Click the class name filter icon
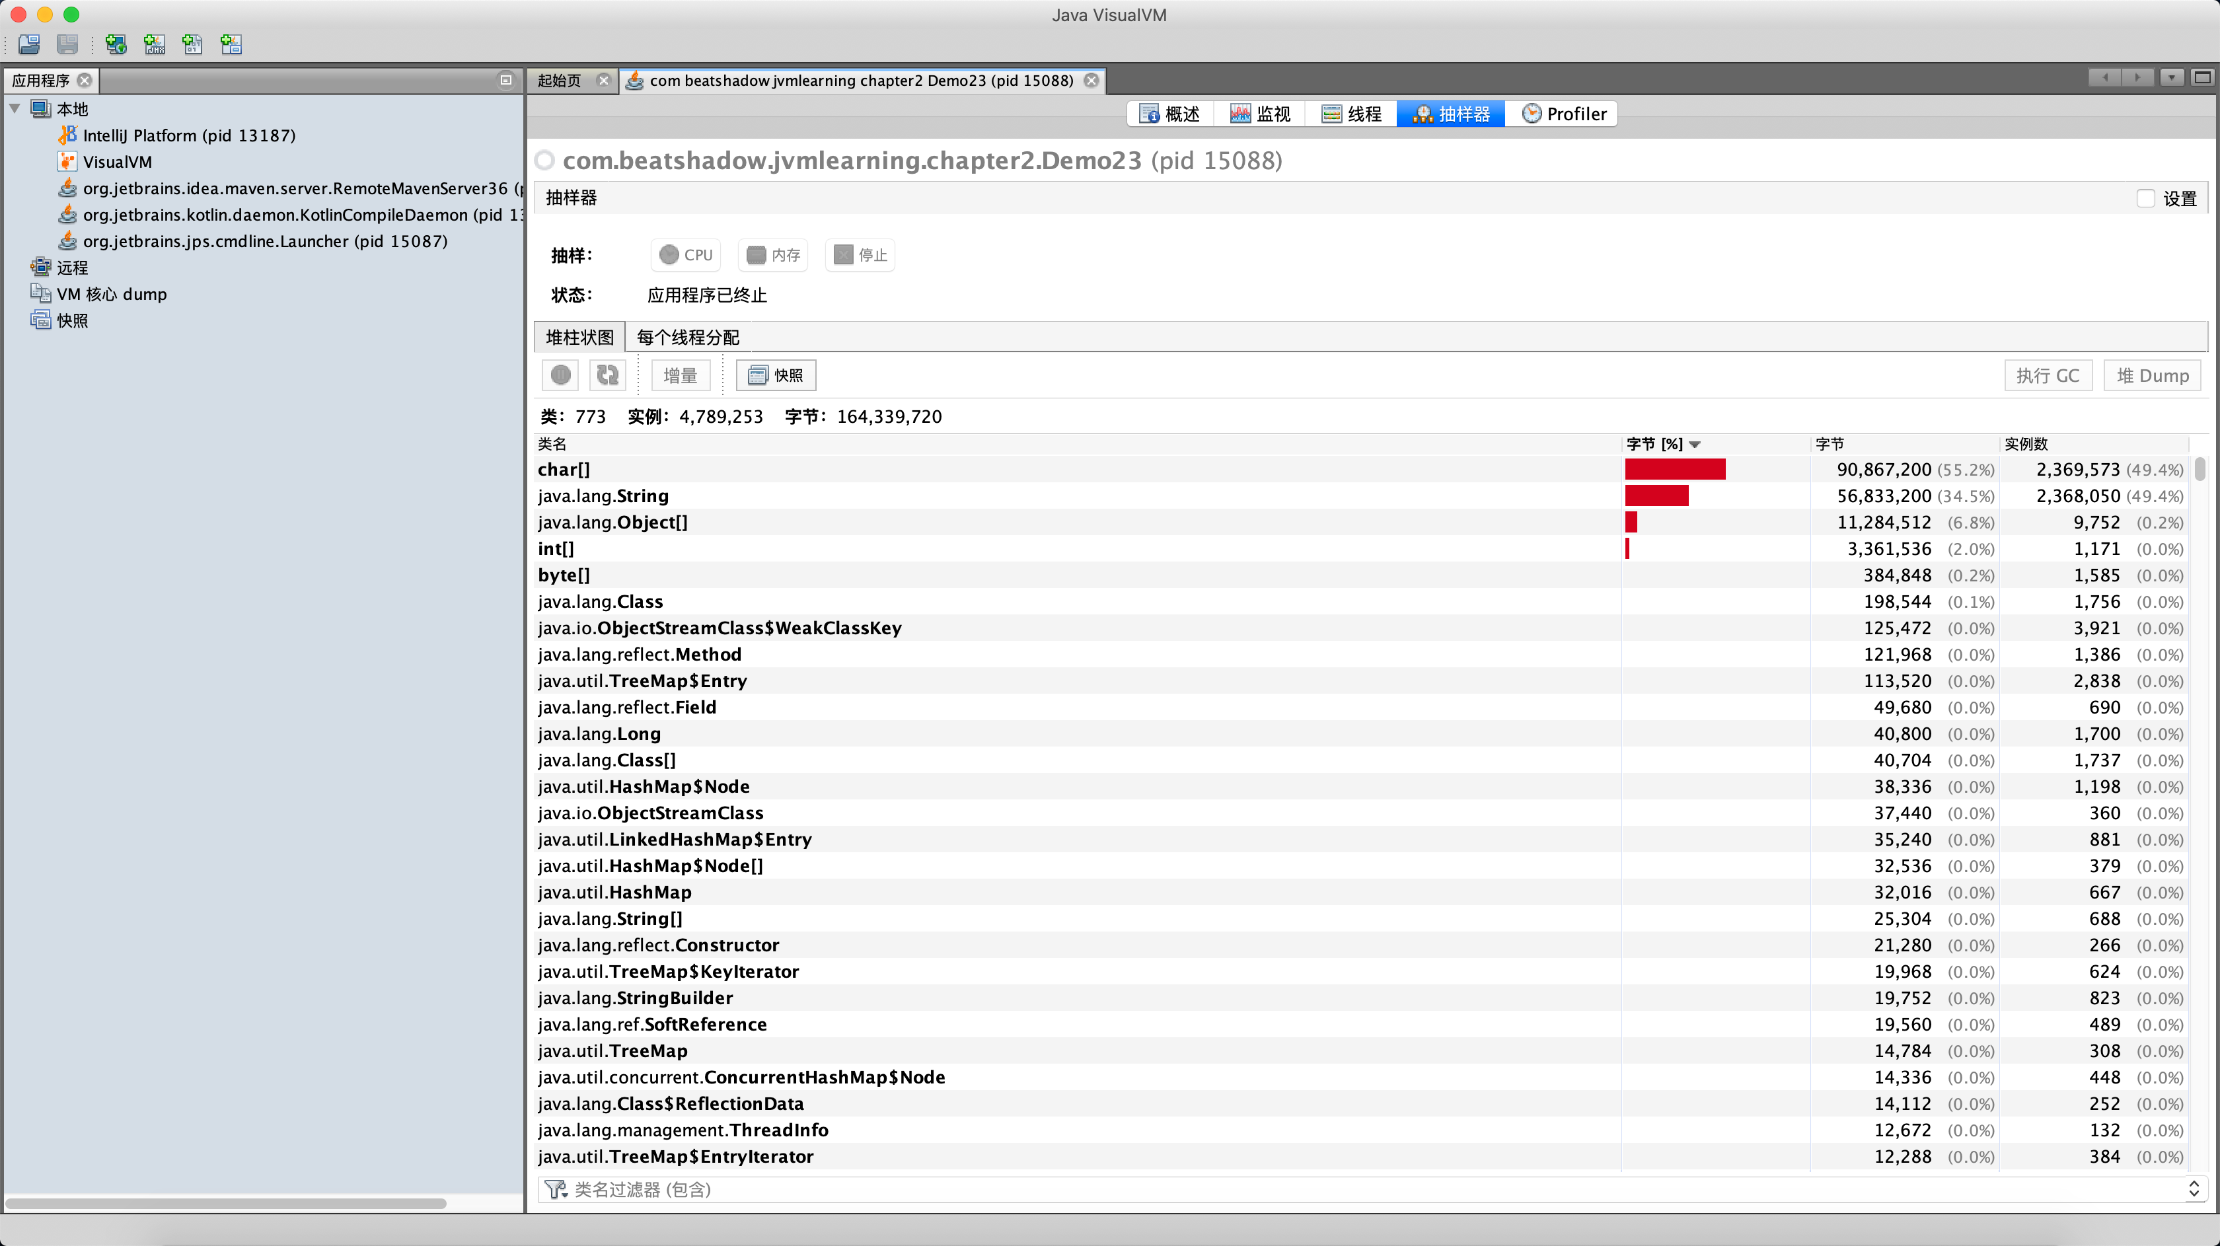 pyautogui.click(x=556, y=1189)
